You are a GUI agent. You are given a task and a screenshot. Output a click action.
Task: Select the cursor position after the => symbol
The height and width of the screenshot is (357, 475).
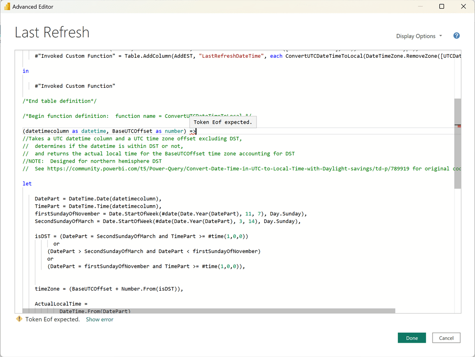[196, 131]
